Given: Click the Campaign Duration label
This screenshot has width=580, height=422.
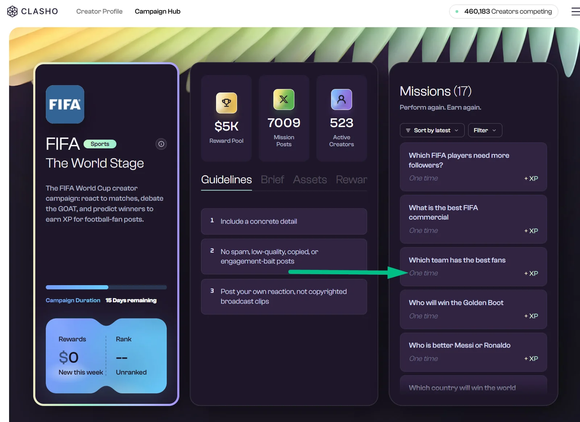Looking at the screenshot, I should tap(73, 300).
